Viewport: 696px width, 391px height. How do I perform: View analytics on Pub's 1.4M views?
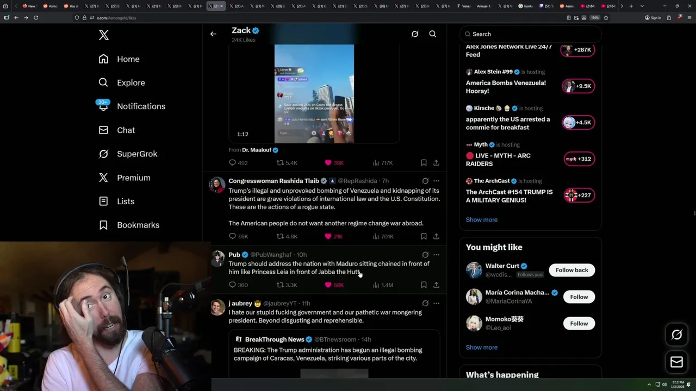(383, 285)
